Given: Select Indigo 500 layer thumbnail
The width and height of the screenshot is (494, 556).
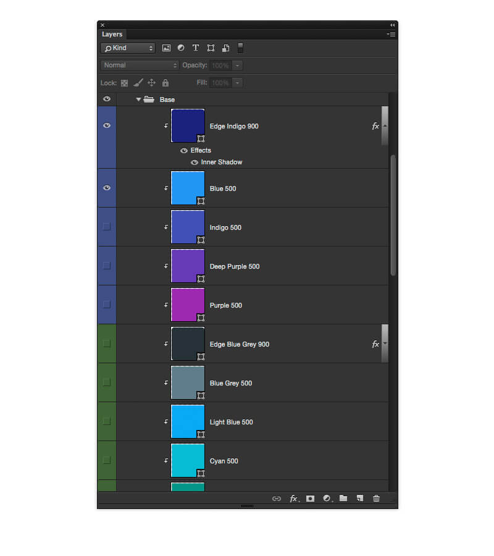Looking at the screenshot, I should 188,227.
